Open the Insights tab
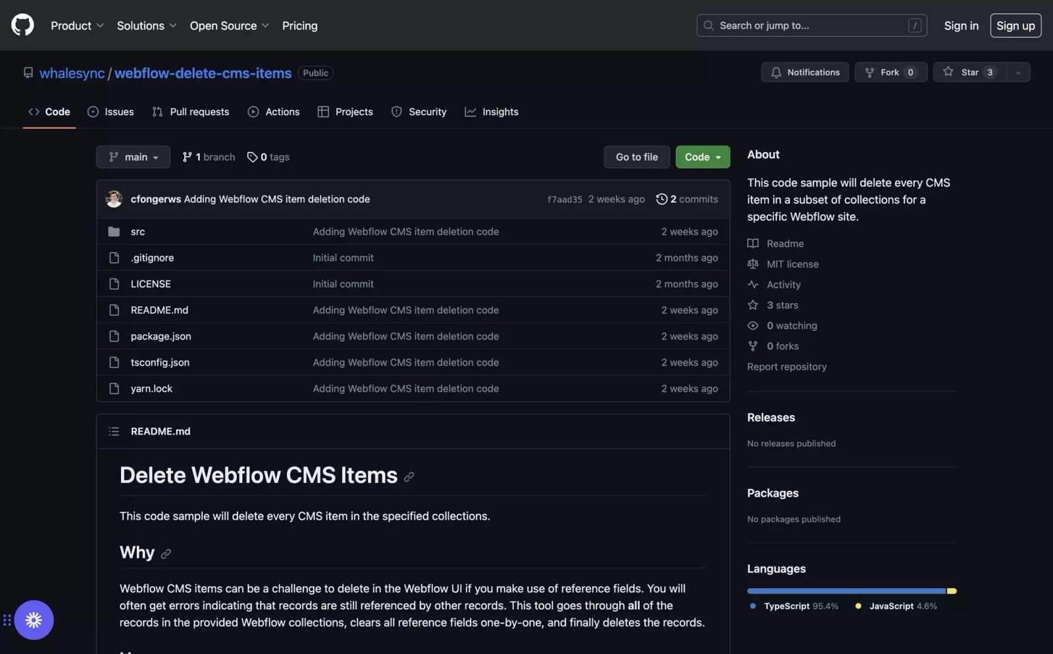 (x=492, y=112)
